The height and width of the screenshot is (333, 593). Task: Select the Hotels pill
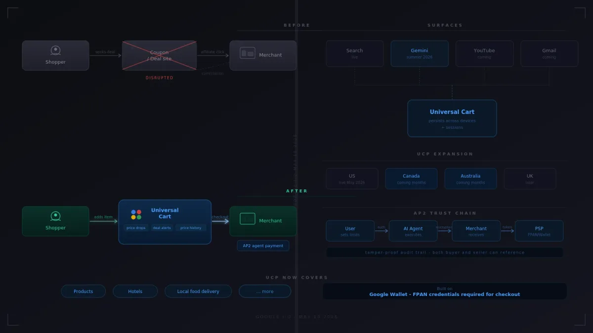(x=135, y=292)
